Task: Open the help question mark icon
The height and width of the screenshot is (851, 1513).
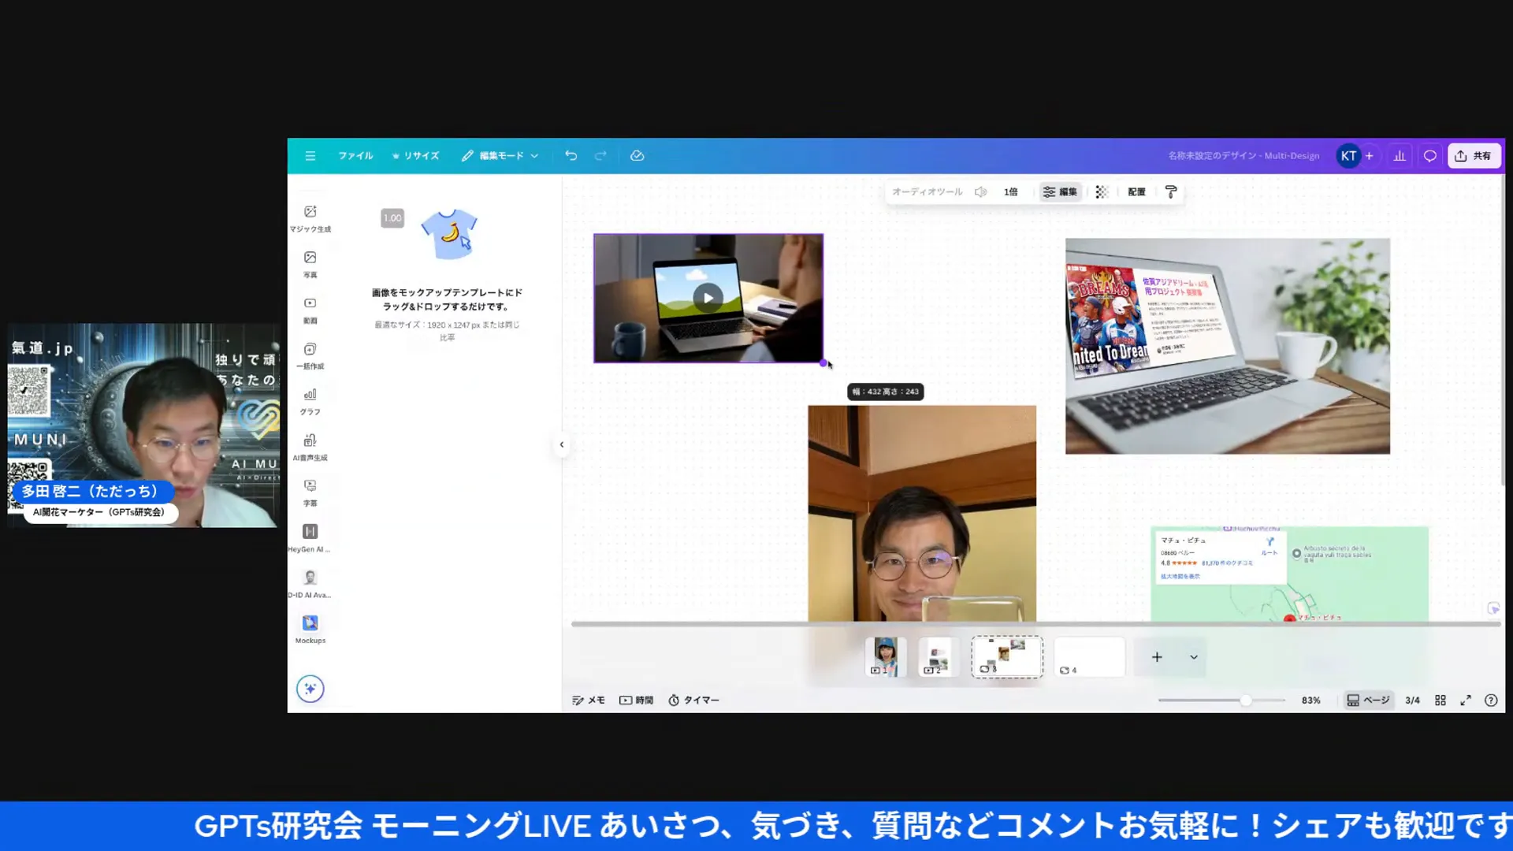Action: click(1491, 700)
